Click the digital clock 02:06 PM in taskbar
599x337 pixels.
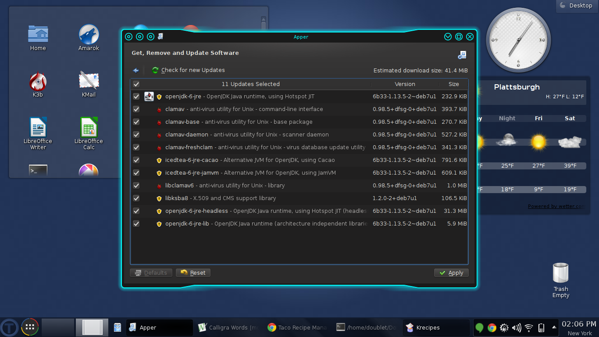click(x=579, y=324)
